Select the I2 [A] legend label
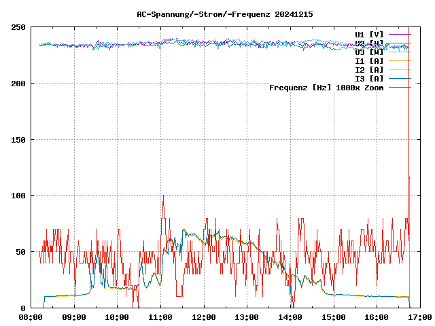The height and width of the screenshot is (326, 435). (x=369, y=69)
